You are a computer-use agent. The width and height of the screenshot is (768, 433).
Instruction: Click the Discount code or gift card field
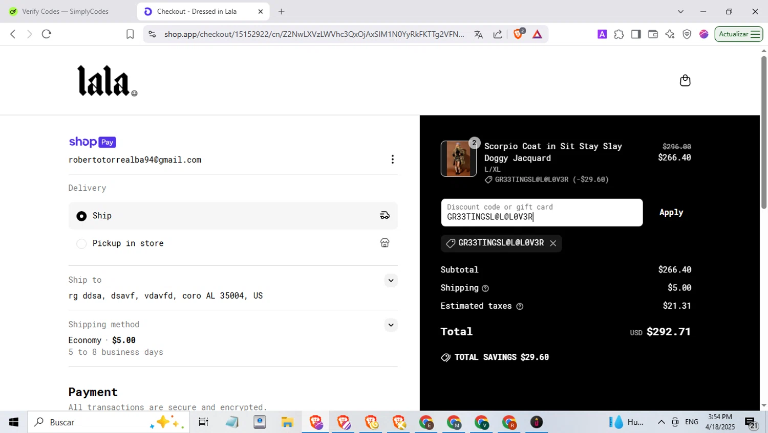[x=542, y=213]
